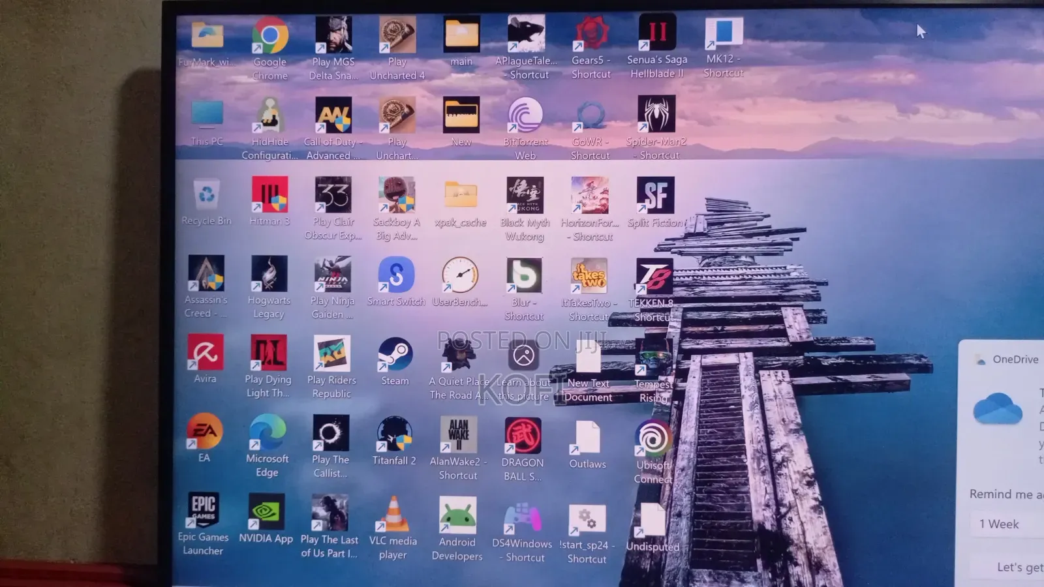Select the This PC icon
The image size is (1044, 587).
(x=207, y=115)
